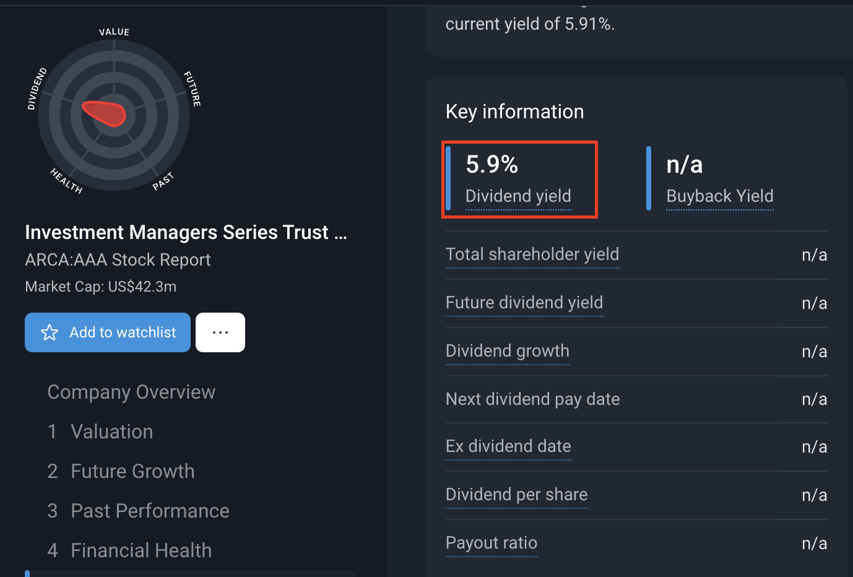The image size is (853, 577).
Task: Go to Company Overview section
Action: click(131, 392)
